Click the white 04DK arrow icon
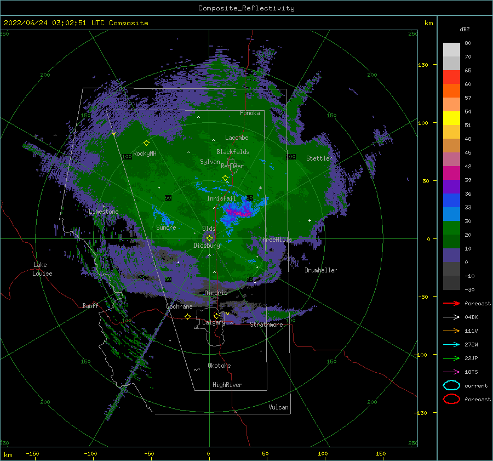The image size is (493, 461). coord(451,317)
